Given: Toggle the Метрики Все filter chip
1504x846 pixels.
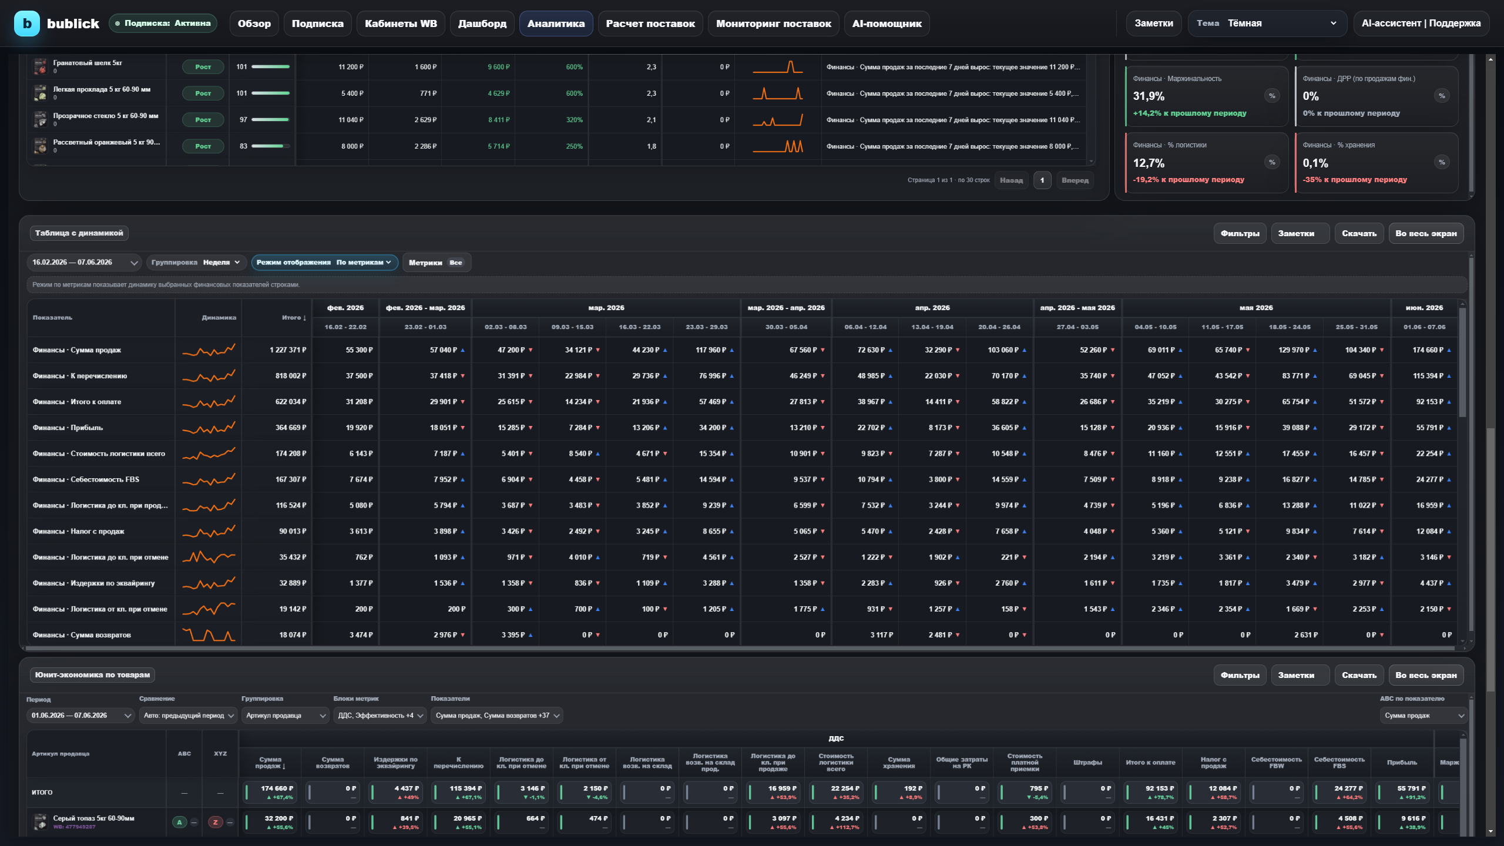Looking at the screenshot, I should click(437, 263).
